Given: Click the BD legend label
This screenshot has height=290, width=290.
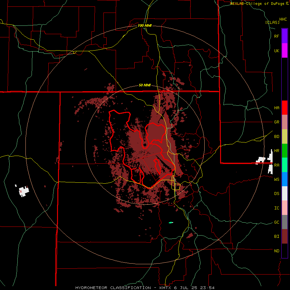Looking at the screenshot, I should (276, 137).
